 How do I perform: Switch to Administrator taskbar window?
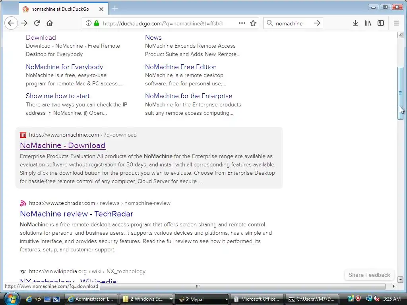(x=91, y=299)
